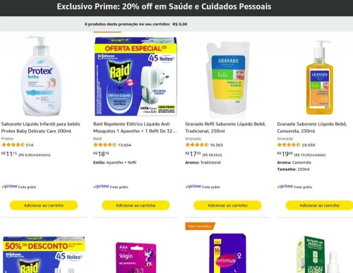
Task: Click the prime badge under Protex product
Action: (9, 186)
